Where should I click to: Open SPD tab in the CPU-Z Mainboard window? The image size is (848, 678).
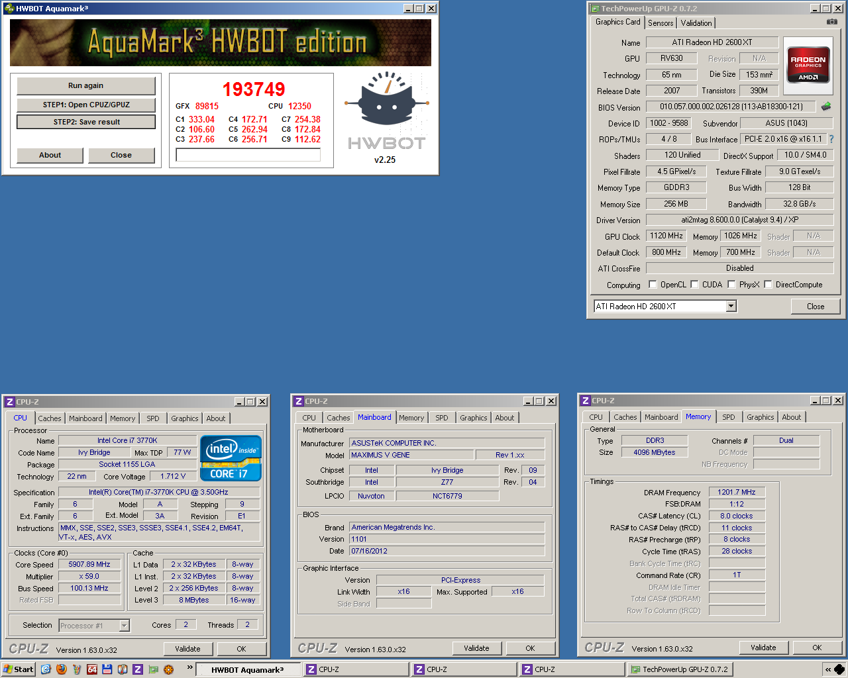click(x=442, y=418)
